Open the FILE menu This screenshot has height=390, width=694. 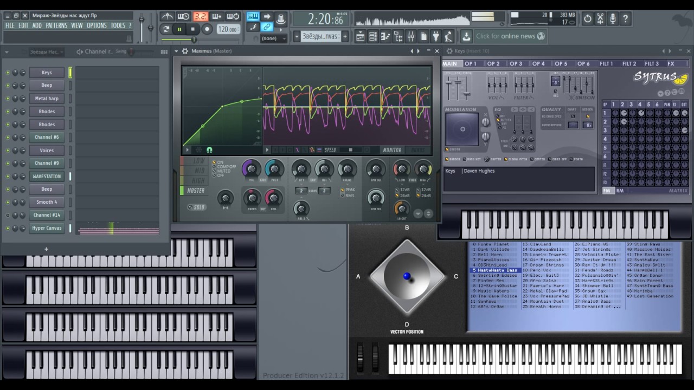click(10, 25)
